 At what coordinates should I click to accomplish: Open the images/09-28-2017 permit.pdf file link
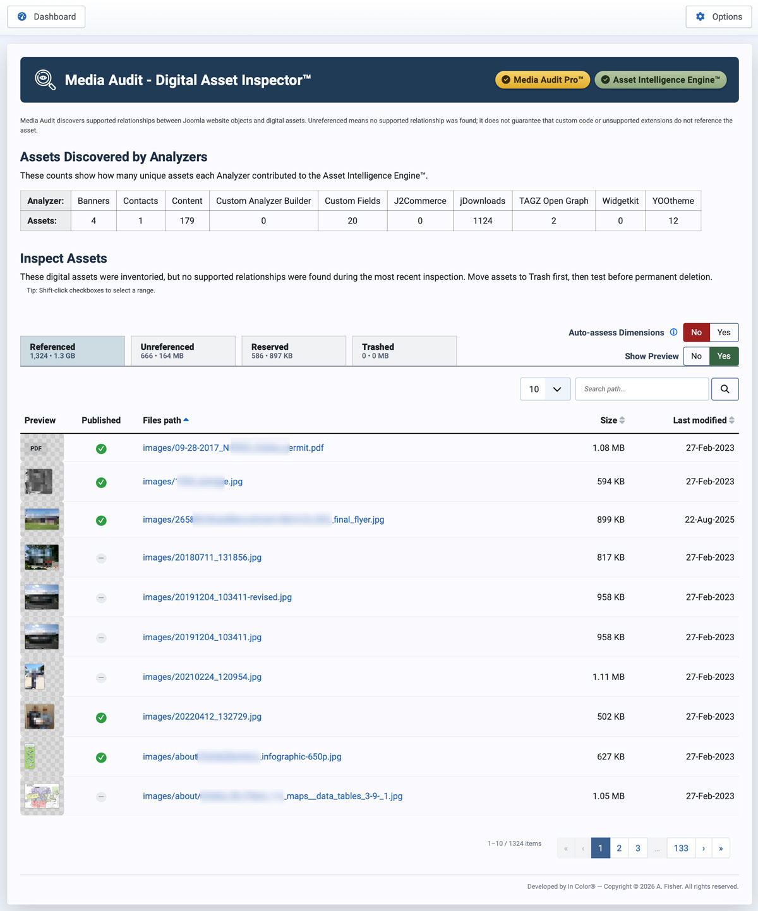point(233,448)
